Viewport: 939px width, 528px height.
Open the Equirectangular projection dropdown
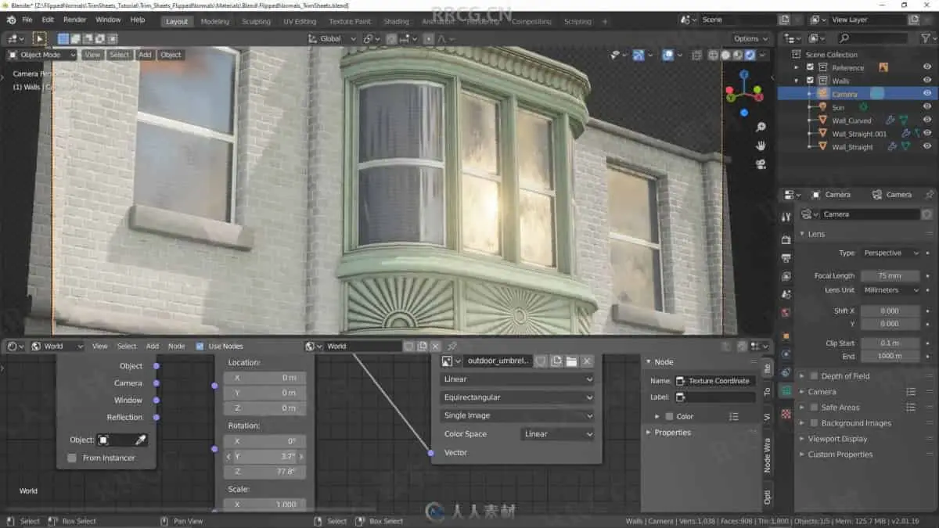517,397
